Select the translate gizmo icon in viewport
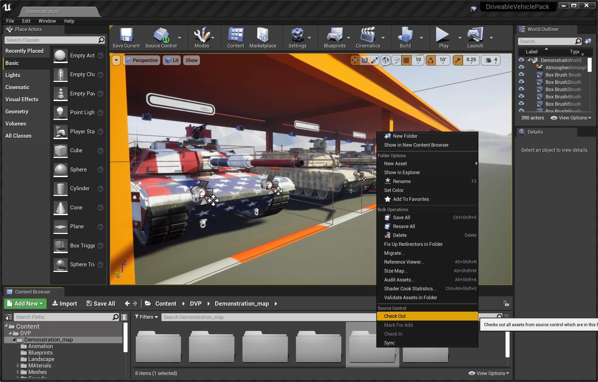This screenshot has height=382, width=598. pyautogui.click(x=355, y=60)
